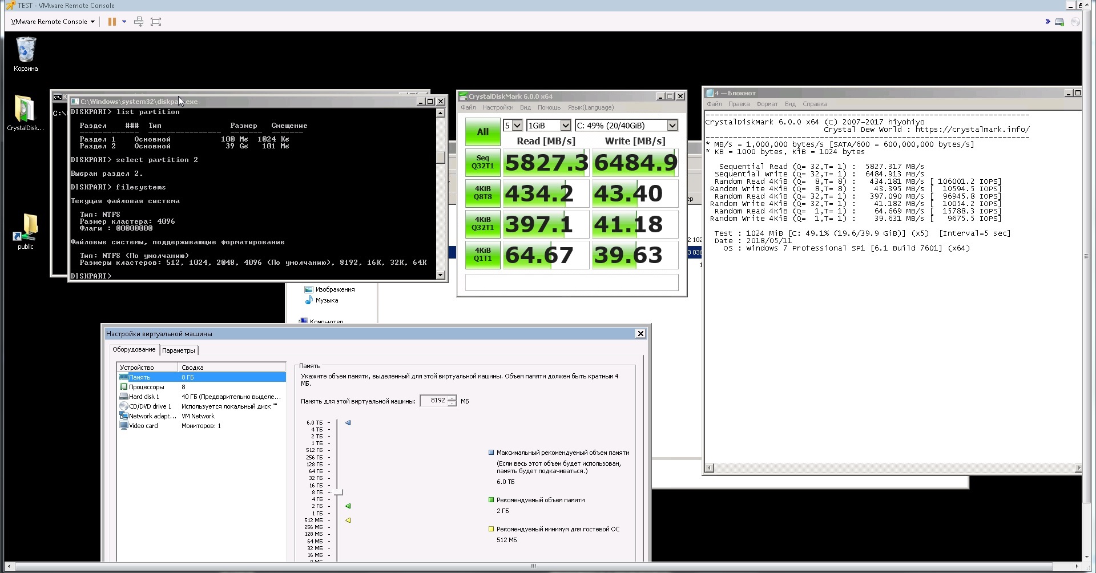
Task: Click the CrystalDiskMark title bar icon
Action: tap(464, 96)
